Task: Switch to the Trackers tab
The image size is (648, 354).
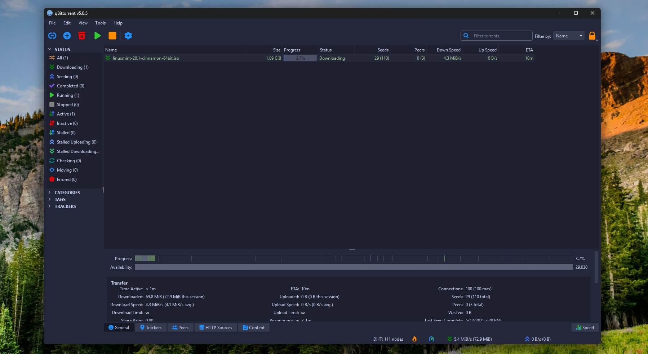Action: tap(151, 327)
